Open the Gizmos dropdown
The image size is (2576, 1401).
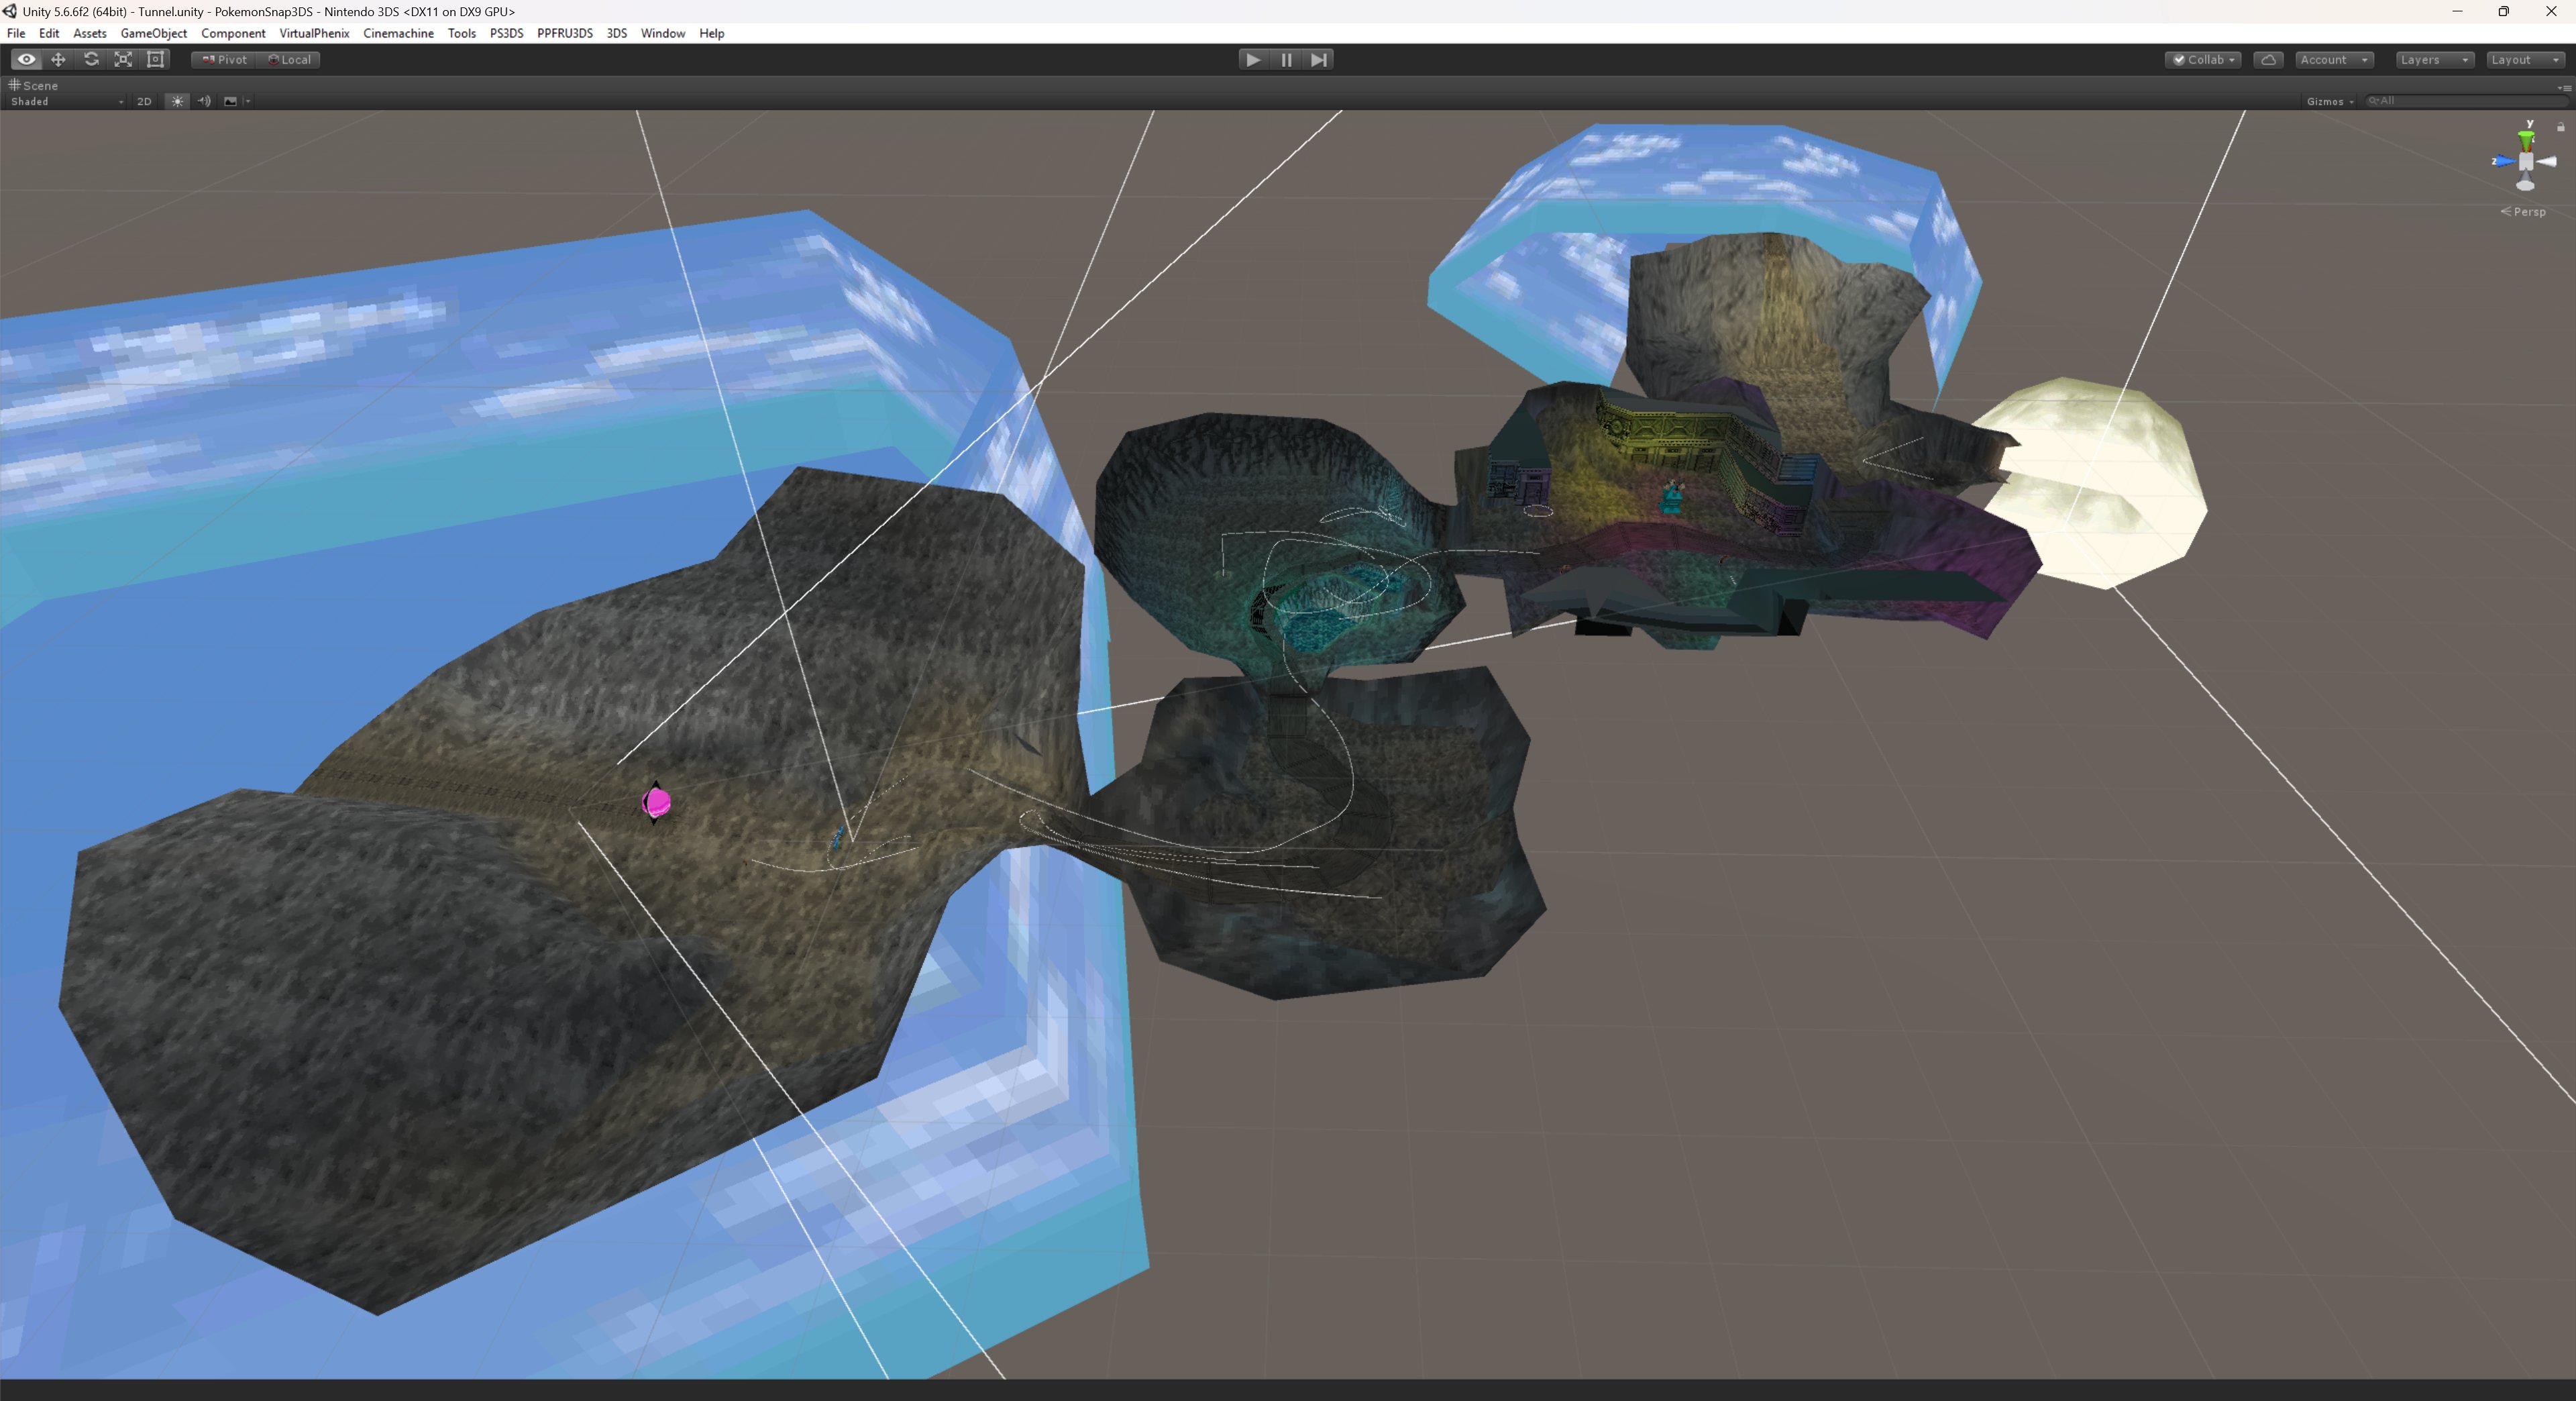(x=2329, y=101)
